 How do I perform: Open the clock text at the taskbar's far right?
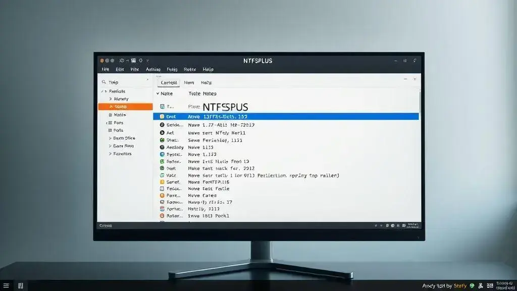point(504,286)
